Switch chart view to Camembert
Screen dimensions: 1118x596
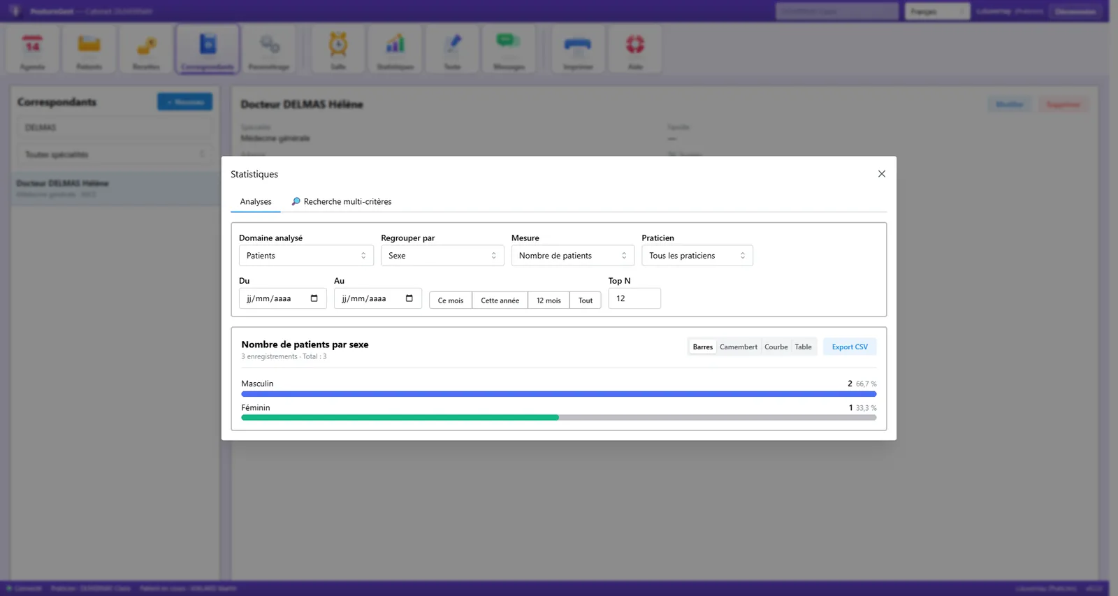(x=739, y=347)
